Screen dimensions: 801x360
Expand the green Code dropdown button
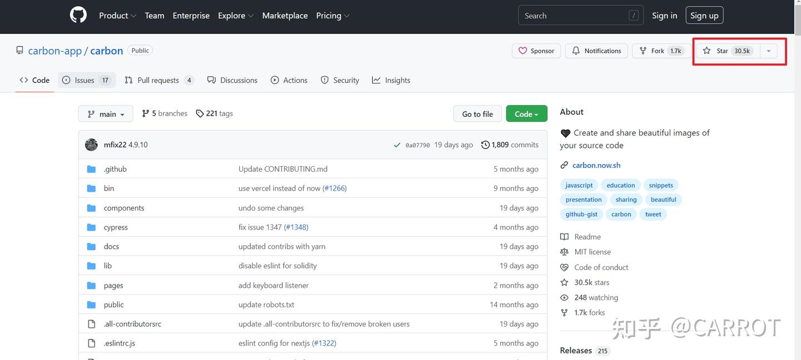526,114
